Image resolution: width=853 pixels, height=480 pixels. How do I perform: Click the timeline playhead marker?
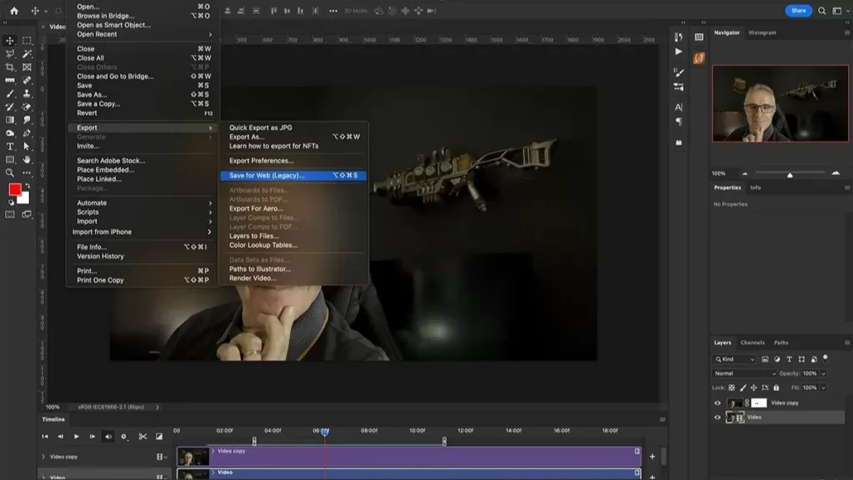click(325, 432)
